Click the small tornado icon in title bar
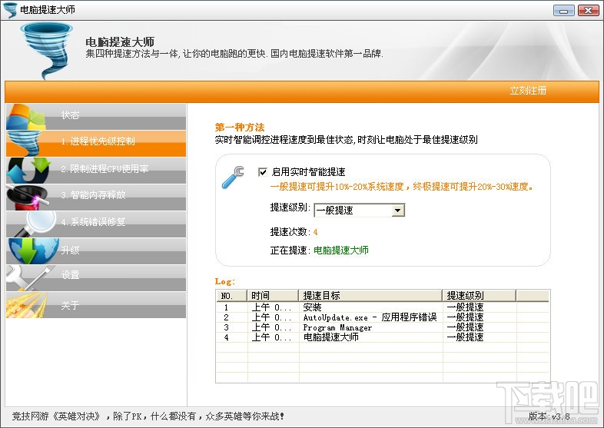The width and height of the screenshot is (604, 428). [10, 10]
